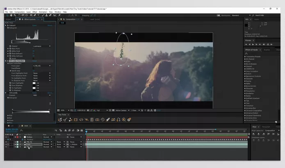Image resolution: width=285 pixels, height=168 pixels.
Task: Select the Puppet Pin tool
Action: (59, 15)
